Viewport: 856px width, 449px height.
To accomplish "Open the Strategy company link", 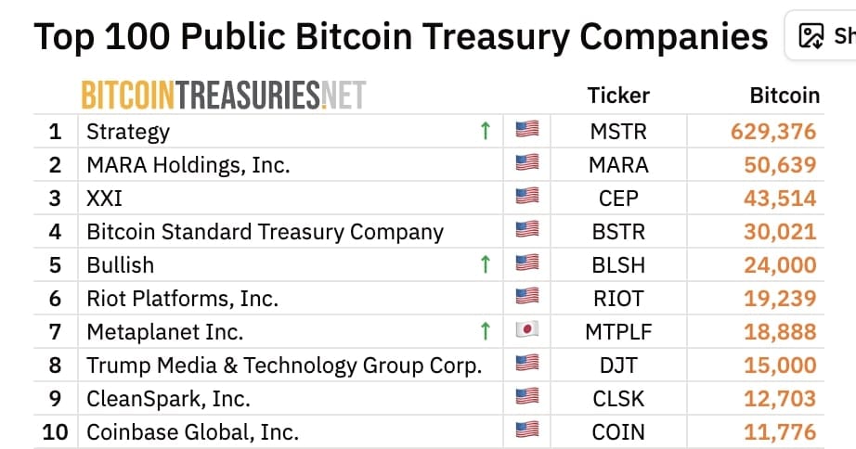I will point(128,132).
